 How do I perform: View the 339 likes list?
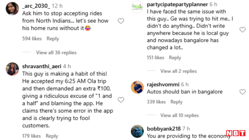[156, 102]
